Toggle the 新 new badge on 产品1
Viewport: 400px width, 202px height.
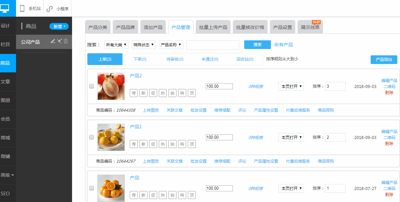[x=143, y=144]
